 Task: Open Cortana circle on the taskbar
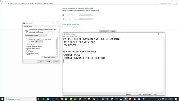39,99
